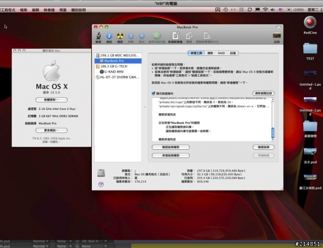
Task: Switch to the 回復 (Restore) tab
Action: click(233, 53)
